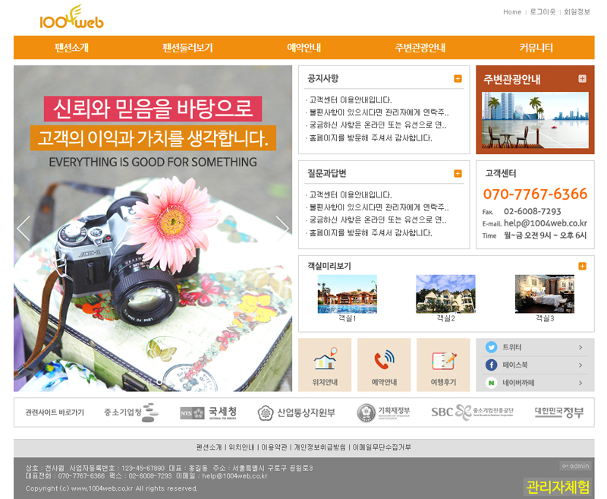
Task: Show next banner slide with right arrow
Action: pyautogui.click(x=282, y=228)
